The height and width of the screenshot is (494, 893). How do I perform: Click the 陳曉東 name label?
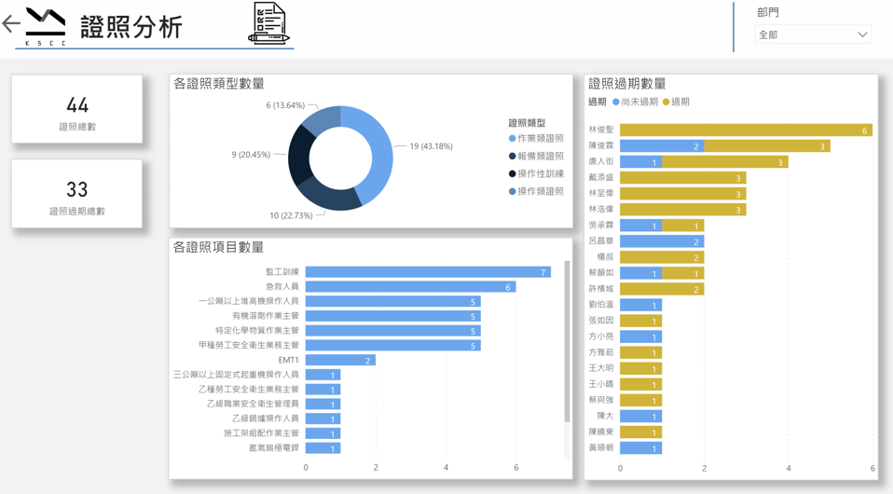click(601, 432)
